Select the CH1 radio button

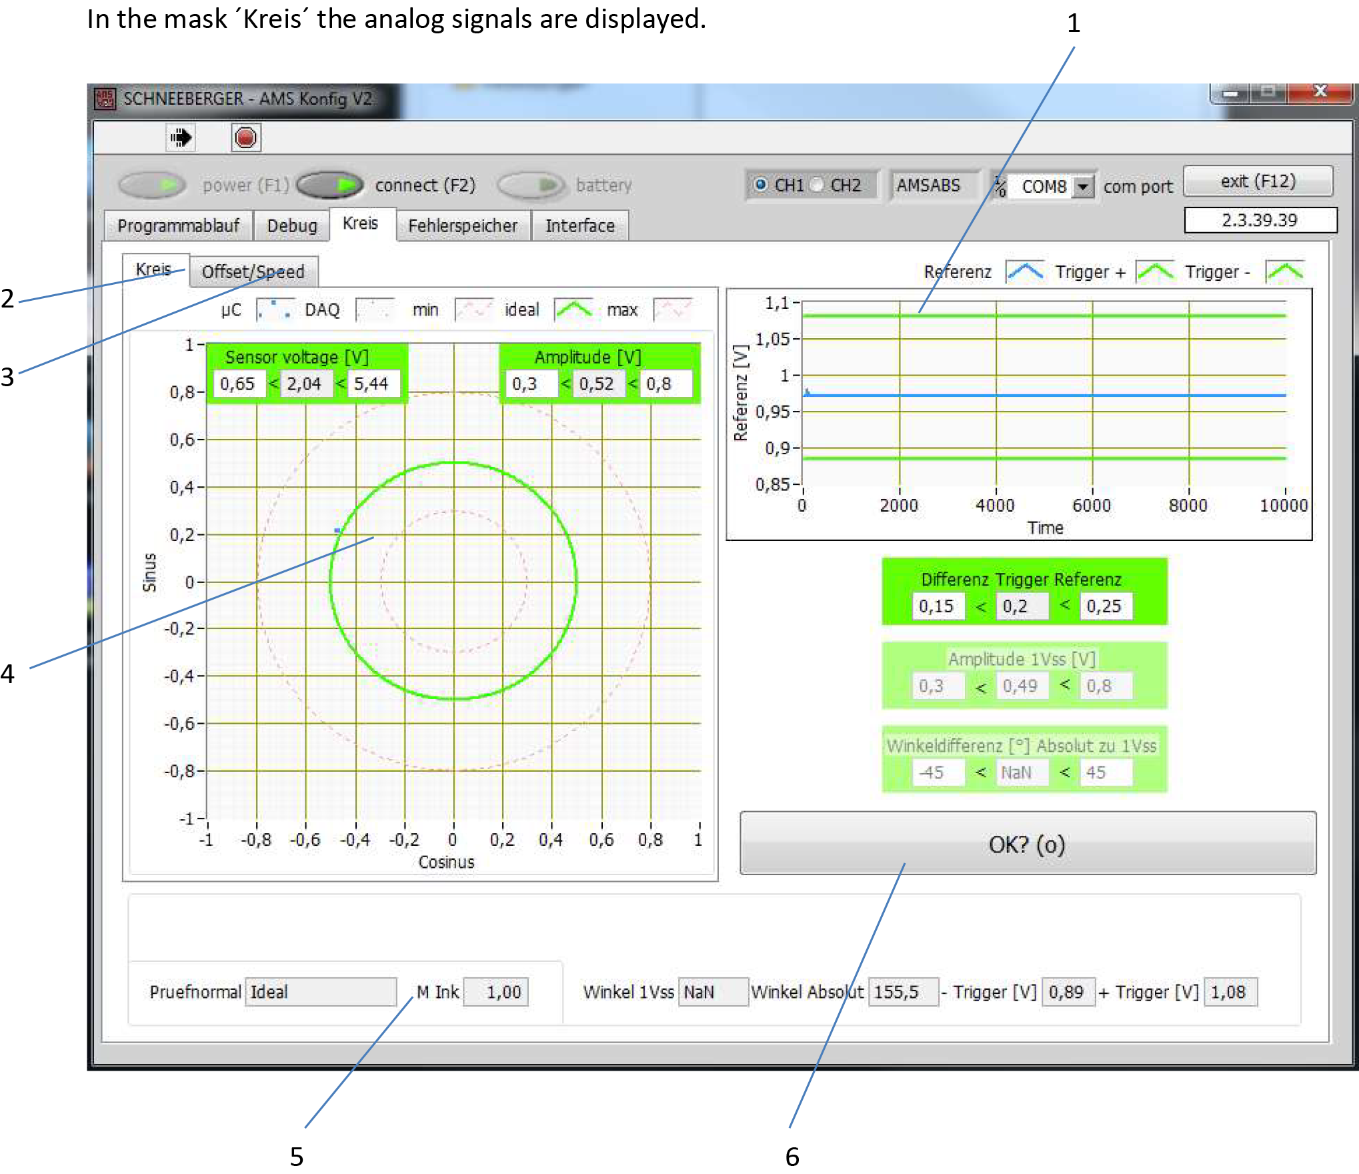pos(761,185)
